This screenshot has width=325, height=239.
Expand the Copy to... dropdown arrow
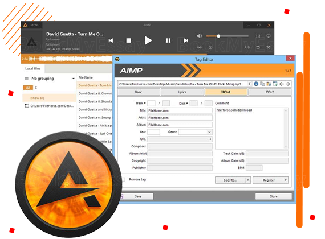pos(248,180)
